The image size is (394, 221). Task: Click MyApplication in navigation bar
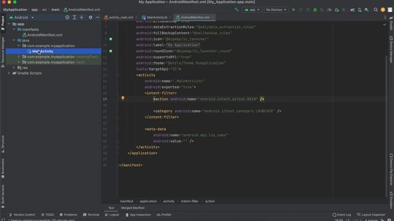[x=15, y=10]
